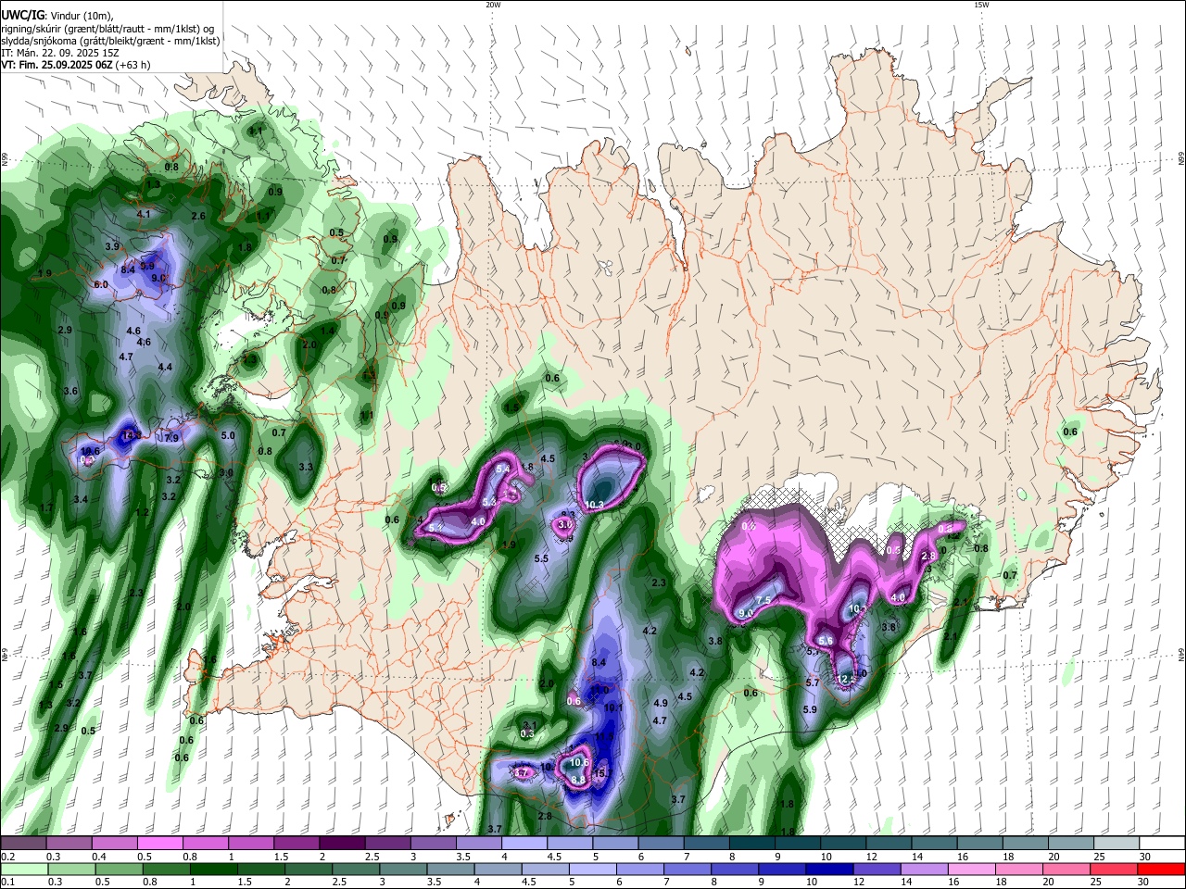This screenshot has width=1186, height=889.
Task: Click the '3.9' precipitation value
Action: pyautogui.click(x=112, y=246)
